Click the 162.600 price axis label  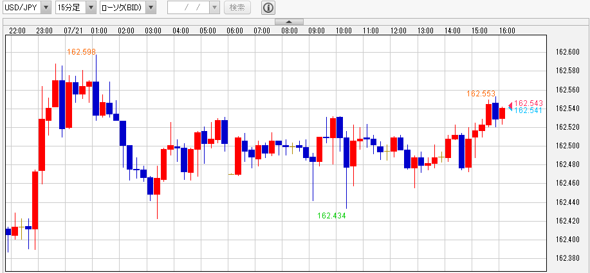point(567,52)
